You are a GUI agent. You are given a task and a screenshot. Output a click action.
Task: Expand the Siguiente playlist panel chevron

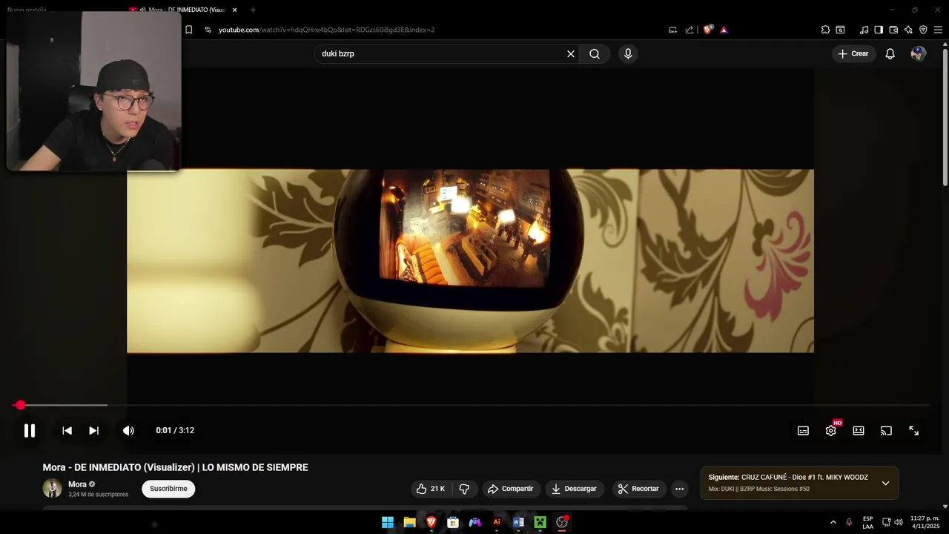point(885,483)
